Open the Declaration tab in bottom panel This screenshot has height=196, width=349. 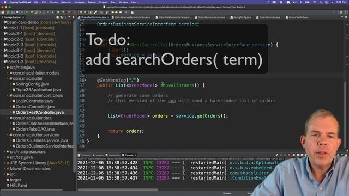click(113, 155)
